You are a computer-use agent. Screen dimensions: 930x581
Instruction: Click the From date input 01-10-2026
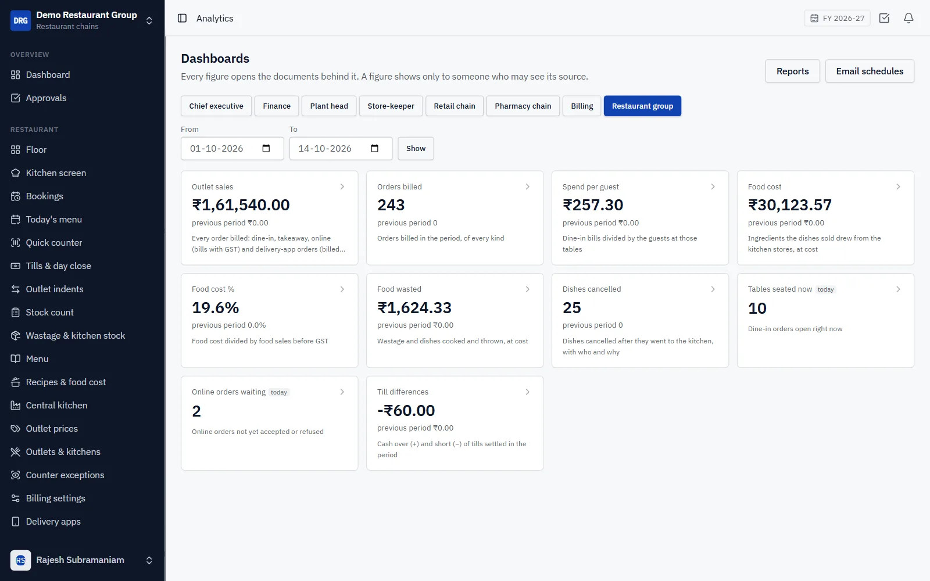click(x=232, y=148)
